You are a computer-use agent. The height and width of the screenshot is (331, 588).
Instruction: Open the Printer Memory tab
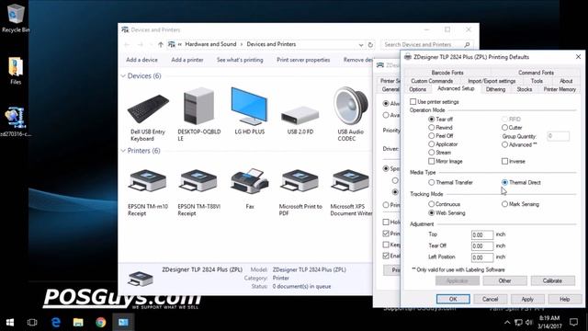[x=560, y=89]
